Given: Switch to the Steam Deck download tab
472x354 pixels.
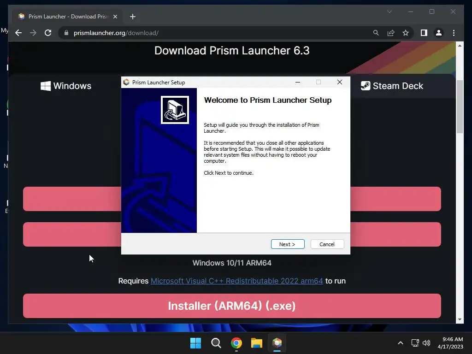Looking at the screenshot, I should point(392,86).
